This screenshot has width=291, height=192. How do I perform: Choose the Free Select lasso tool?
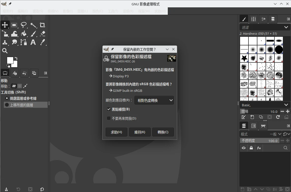tap(24, 25)
